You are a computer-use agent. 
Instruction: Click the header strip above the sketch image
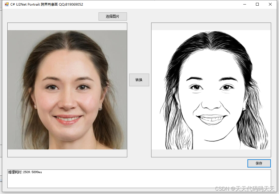tap(211, 26)
